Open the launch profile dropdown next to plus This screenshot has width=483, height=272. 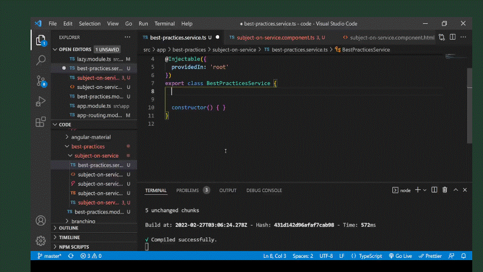click(425, 190)
